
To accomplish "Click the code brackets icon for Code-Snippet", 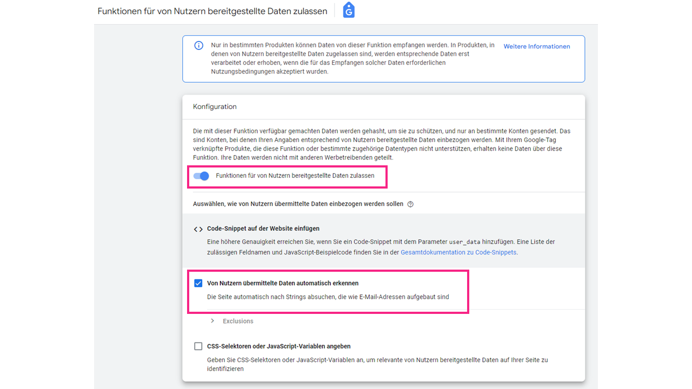I will (x=198, y=229).
